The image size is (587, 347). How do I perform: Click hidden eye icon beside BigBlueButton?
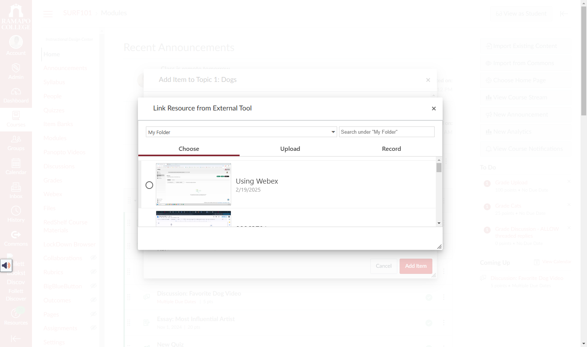93,286
